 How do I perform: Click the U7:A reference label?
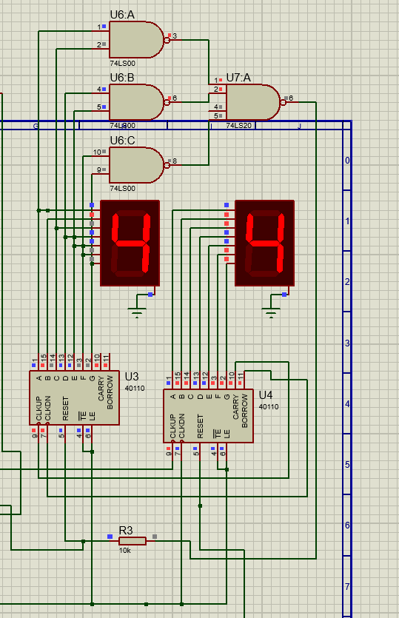238,78
